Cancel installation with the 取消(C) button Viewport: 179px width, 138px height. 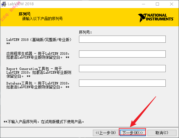pyautogui.click(x=162, y=133)
